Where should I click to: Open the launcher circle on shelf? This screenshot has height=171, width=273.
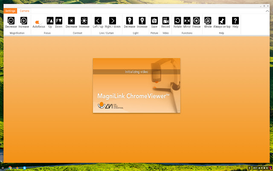click(x=3, y=168)
